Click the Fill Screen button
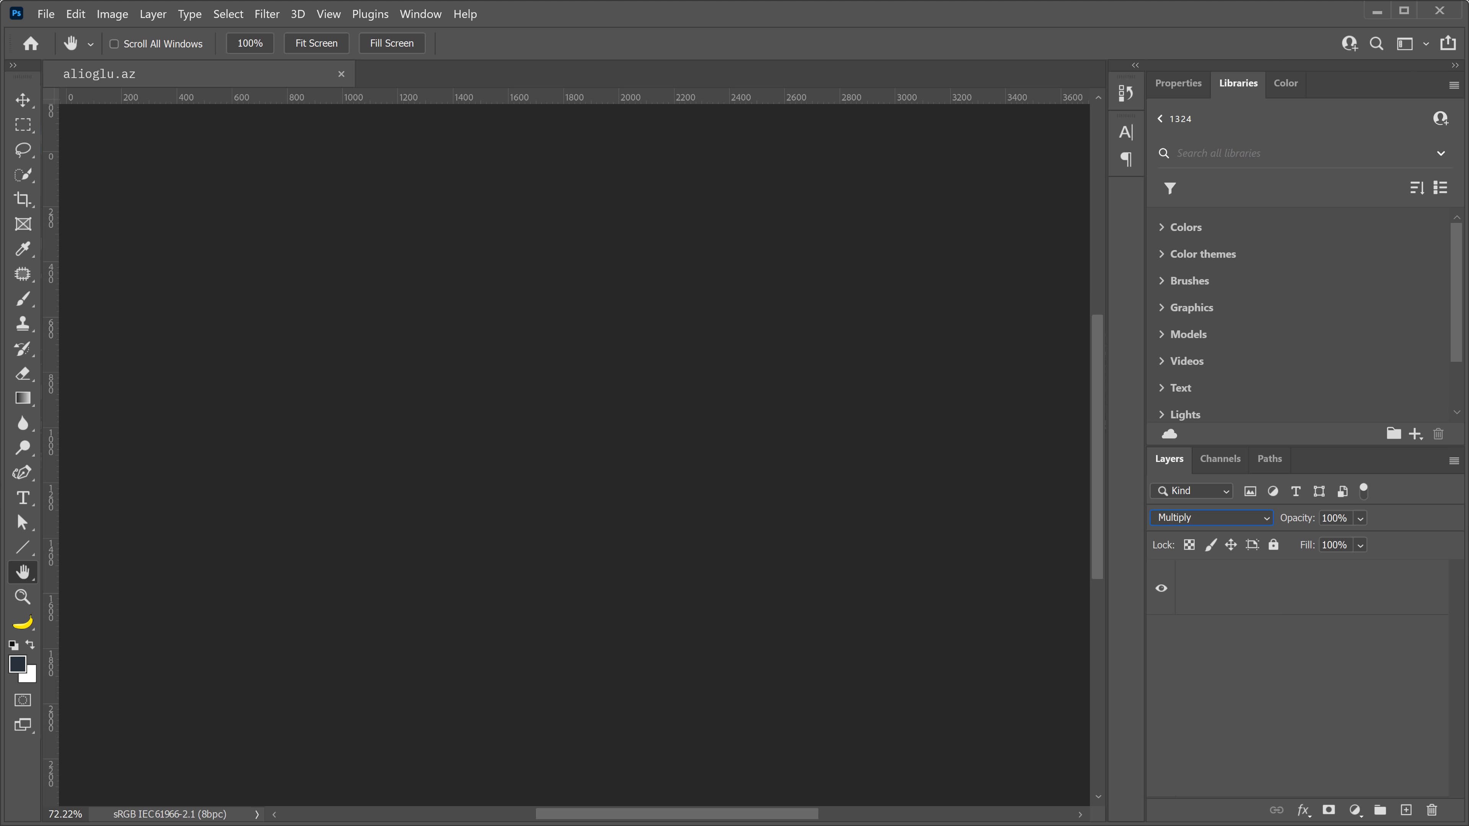 click(x=391, y=43)
